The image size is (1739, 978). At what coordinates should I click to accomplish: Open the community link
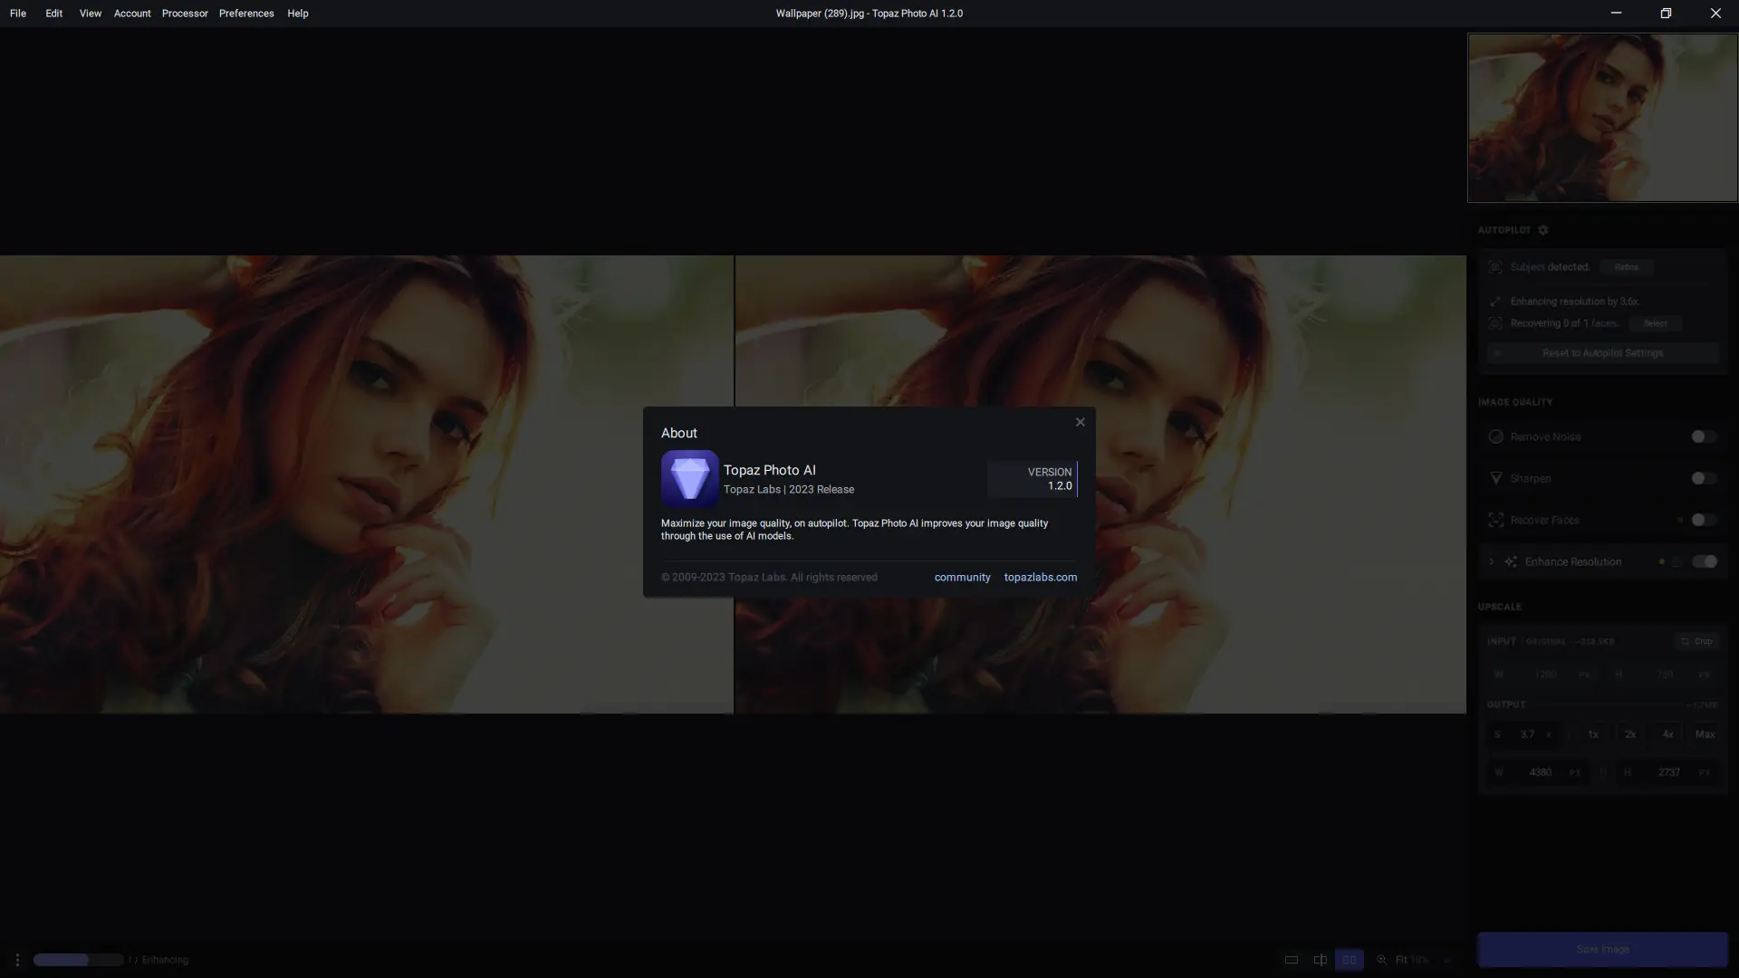(962, 578)
